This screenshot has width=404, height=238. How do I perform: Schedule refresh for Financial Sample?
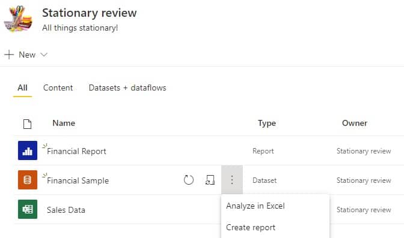point(210,180)
